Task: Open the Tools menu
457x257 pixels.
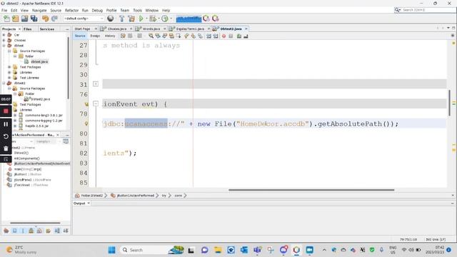Action: (138, 10)
